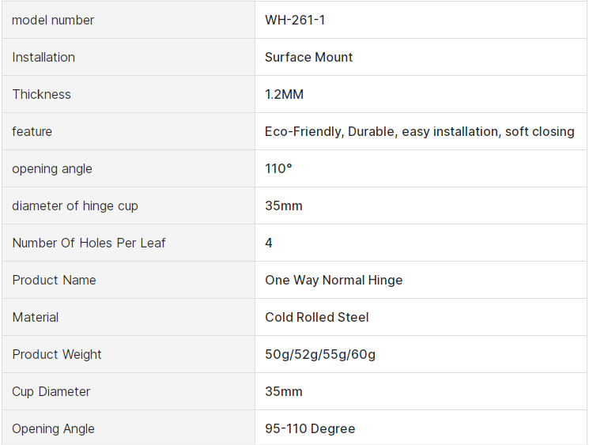Viewport: 589px width, 445px height.
Task: Select the Thickness label cell
Action: pos(41,94)
